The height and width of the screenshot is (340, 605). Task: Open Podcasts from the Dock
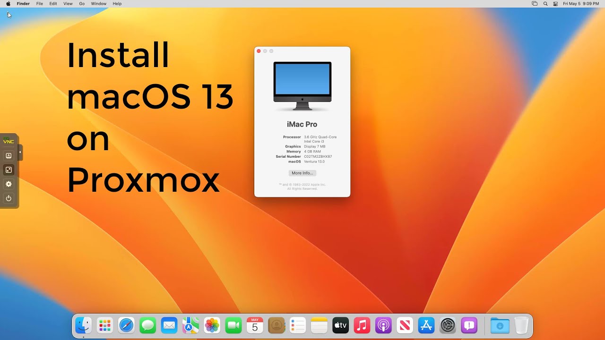click(383, 325)
